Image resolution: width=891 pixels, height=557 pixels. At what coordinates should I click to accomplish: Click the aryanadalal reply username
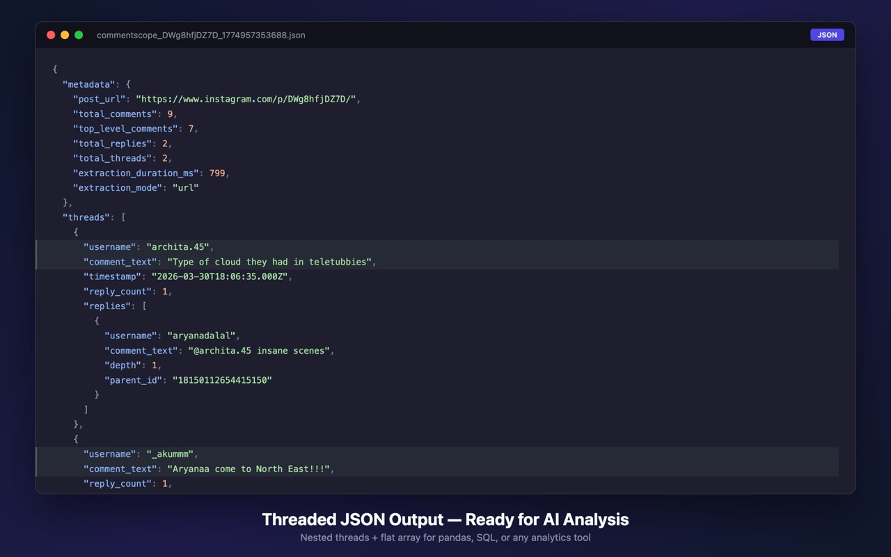point(205,335)
